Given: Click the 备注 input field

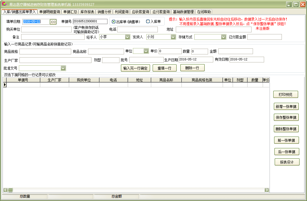Looking at the screenshot, I should pos(53,37).
